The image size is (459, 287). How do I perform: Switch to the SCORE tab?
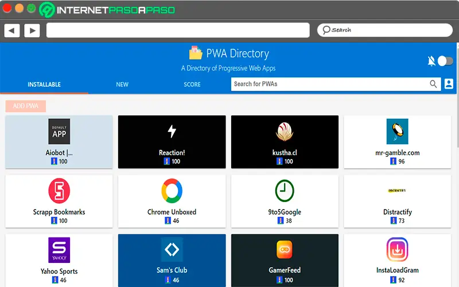point(192,84)
